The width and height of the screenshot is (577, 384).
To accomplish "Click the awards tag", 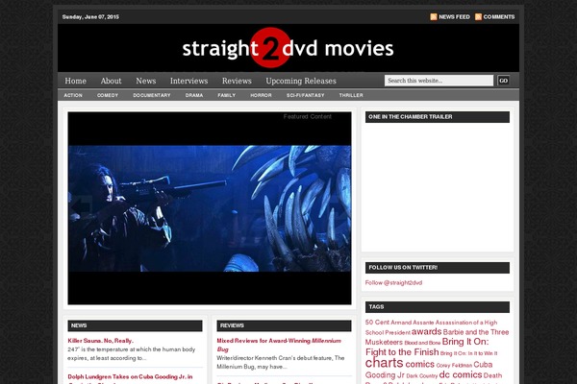I will 426,331.
